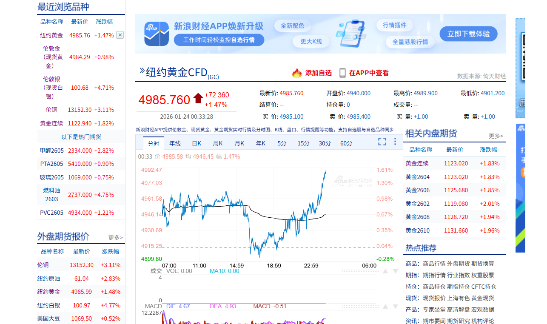The width and height of the screenshot is (547, 324).
Task: Open PTA2605 hot futures entry
Action: (51, 164)
